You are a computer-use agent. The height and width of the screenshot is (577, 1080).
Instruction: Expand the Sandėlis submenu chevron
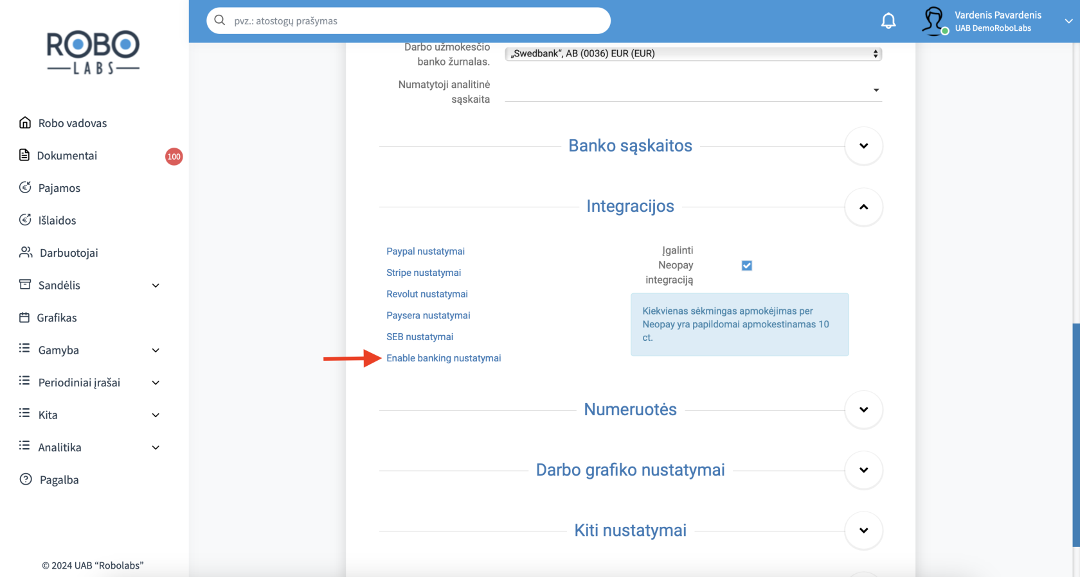click(156, 286)
